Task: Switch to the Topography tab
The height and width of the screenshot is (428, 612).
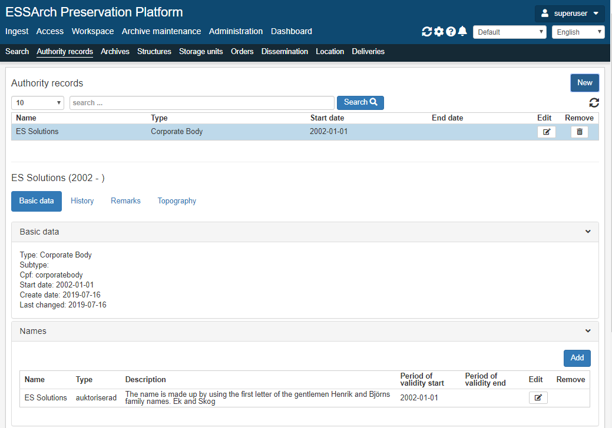Action: coord(177,201)
